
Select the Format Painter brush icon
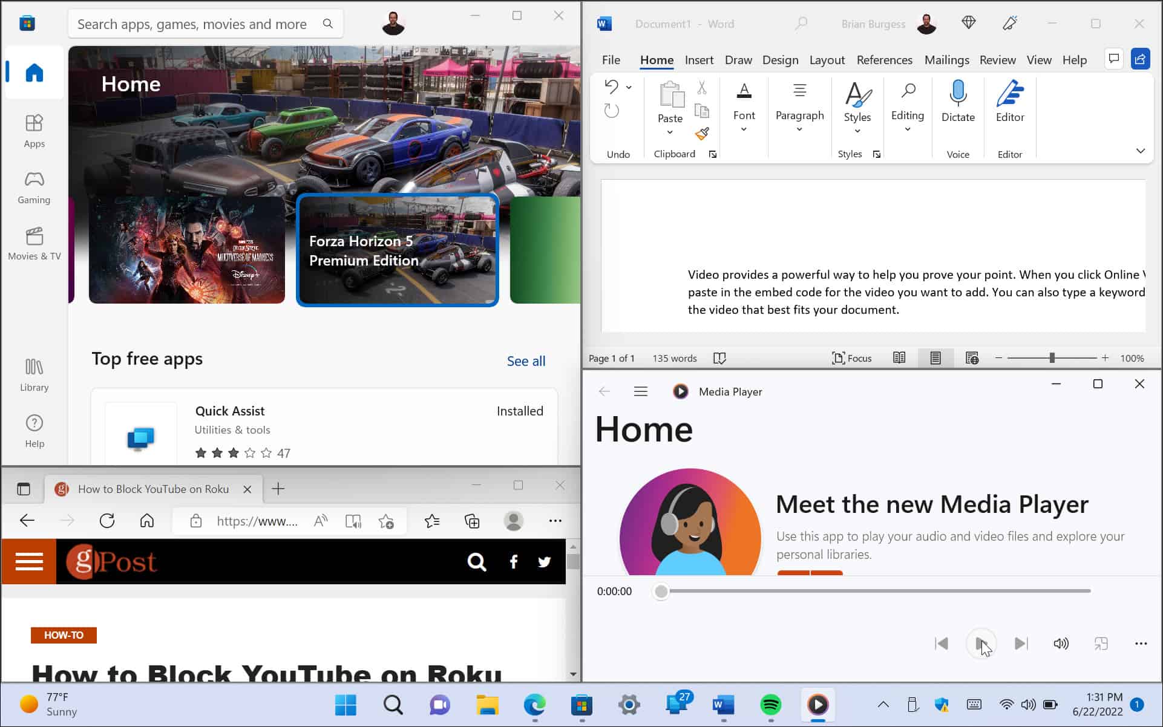(x=702, y=134)
